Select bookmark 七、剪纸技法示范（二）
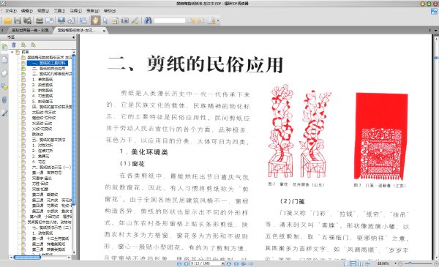 (51, 227)
